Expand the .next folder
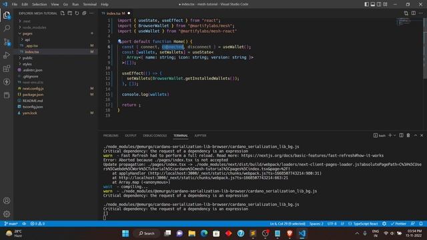The image size is (427, 240). [27, 21]
